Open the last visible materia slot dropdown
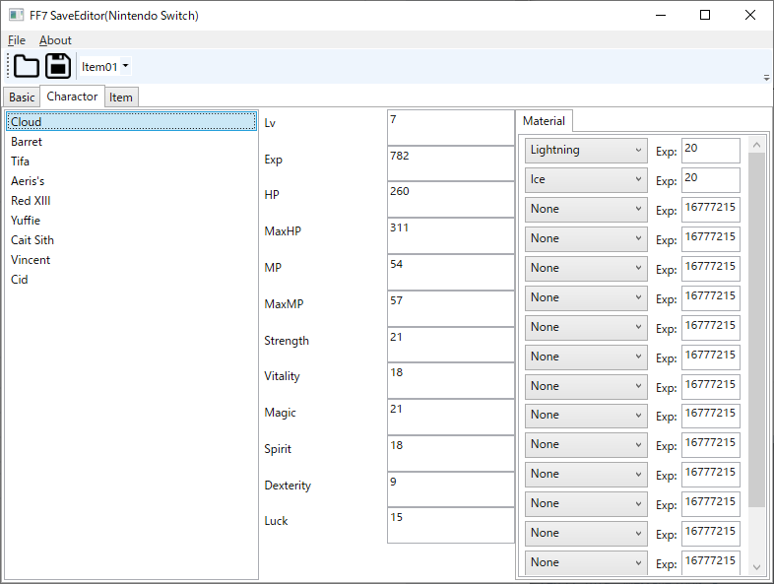The width and height of the screenshot is (774, 584). tap(586, 562)
